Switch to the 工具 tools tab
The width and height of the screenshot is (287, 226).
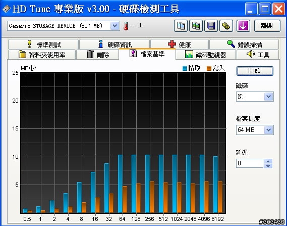(258, 55)
